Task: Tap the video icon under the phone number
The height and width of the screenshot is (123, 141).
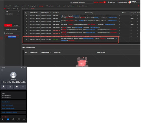Action: click(17, 87)
